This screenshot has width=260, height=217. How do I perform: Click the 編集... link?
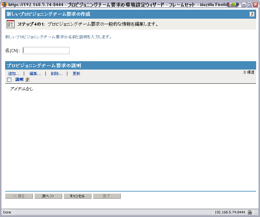[x=35, y=74]
